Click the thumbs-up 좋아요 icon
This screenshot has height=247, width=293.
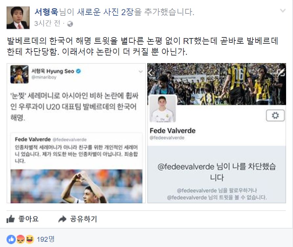[10, 219]
